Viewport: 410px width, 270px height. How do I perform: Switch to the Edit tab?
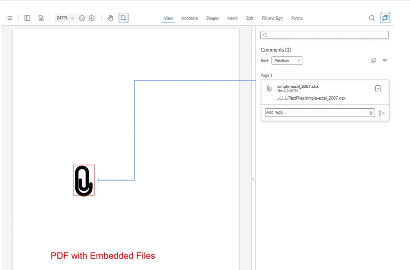(x=250, y=18)
